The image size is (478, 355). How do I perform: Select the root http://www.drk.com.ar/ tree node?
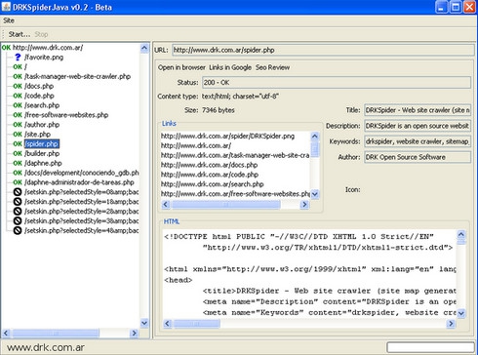[48, 48]
